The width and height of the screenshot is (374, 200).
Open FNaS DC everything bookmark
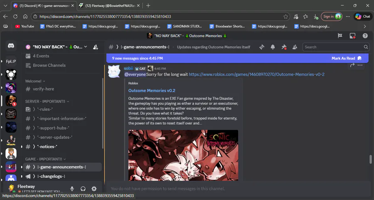[58, 27]
